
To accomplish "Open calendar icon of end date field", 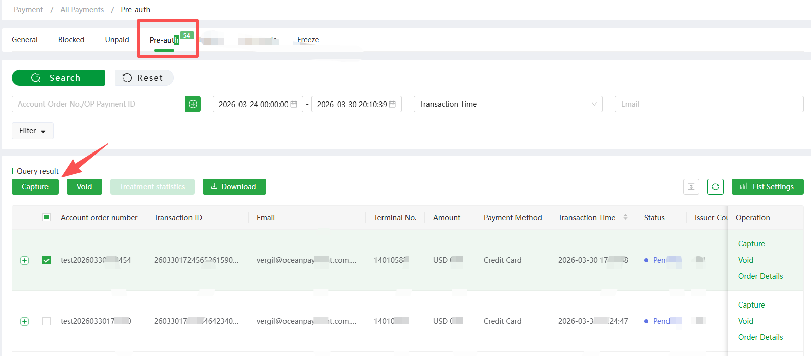I will (392, 104).
